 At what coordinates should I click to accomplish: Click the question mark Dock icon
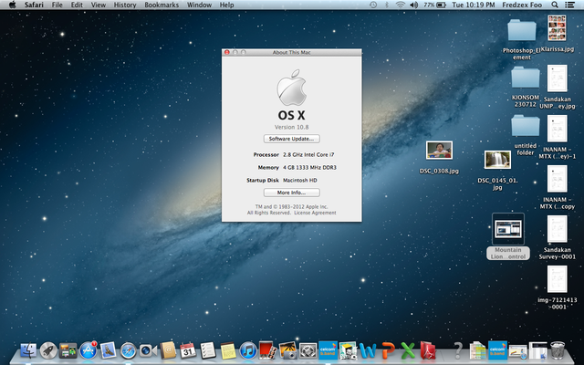click(458, 350)
